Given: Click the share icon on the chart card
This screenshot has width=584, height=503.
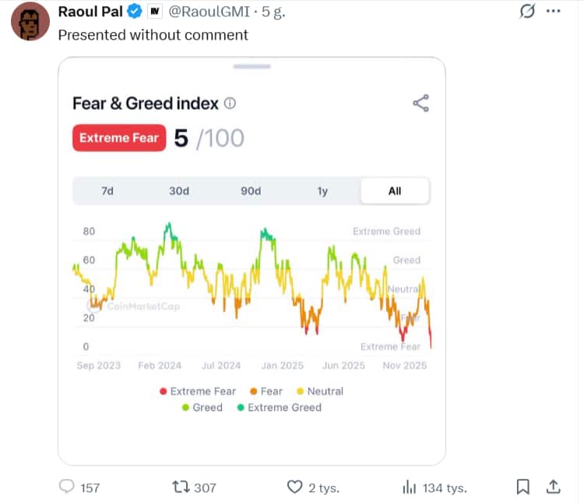Looking at the screenshot, I should pyautogui.click(x=420, y=103).
